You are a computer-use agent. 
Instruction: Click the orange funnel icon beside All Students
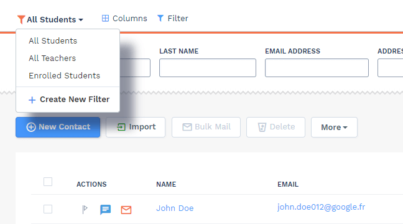pos(21,19)
